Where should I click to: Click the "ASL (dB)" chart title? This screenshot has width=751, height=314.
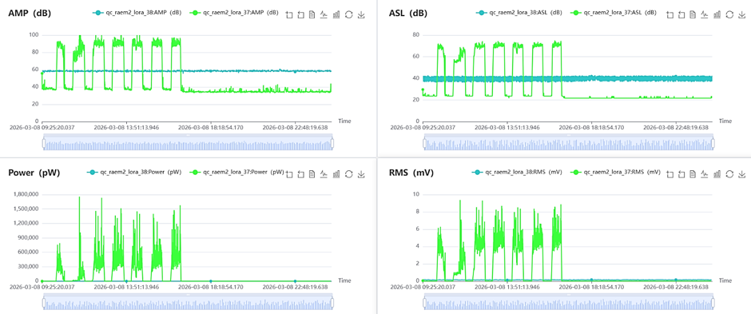coord(410,14)
